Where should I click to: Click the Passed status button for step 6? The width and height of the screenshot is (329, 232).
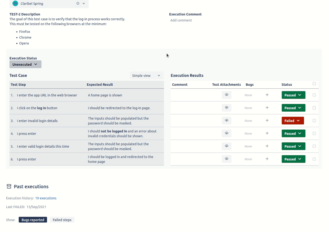point(293,159)
